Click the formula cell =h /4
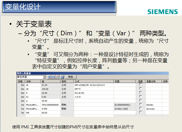 [x=94, y=97]
